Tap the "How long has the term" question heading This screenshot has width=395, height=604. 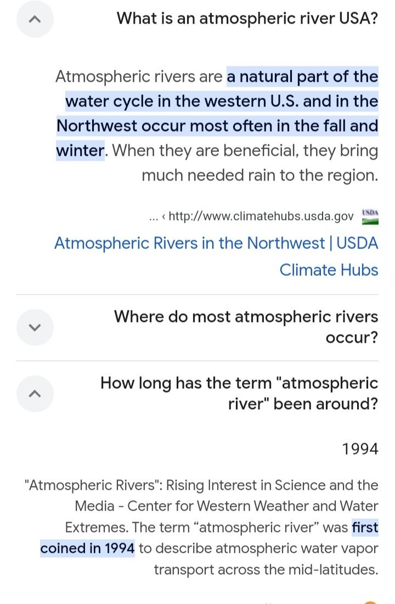coord(239,393)
